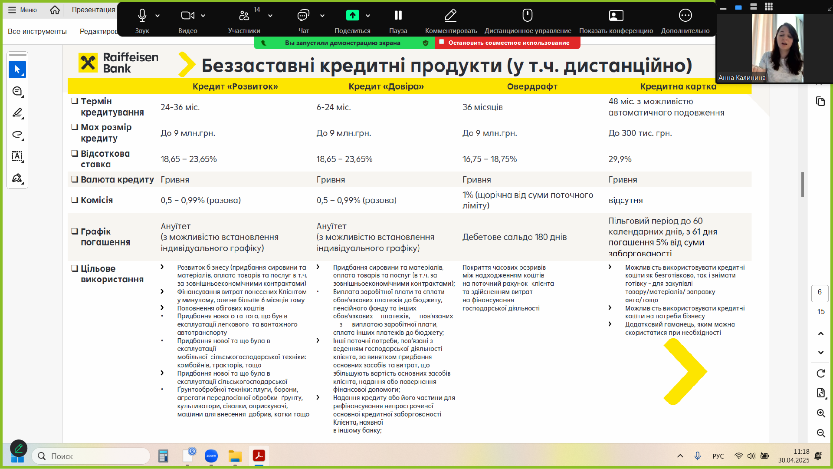Click 'Кредит «Розвиток»' column header
The height and width of the screenshot is (469, 833).
coord(235,86)
